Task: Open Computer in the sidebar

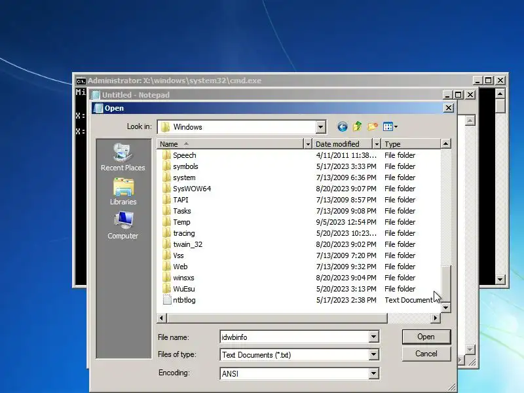Action: [122, 225]
